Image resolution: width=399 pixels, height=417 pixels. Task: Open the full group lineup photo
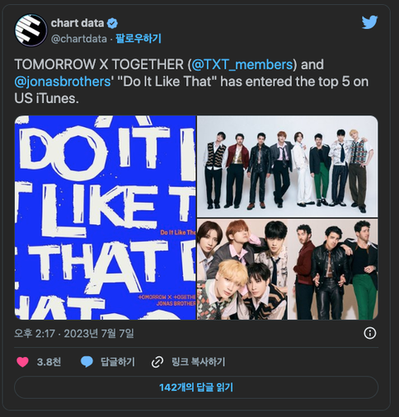tap(288, 166)
